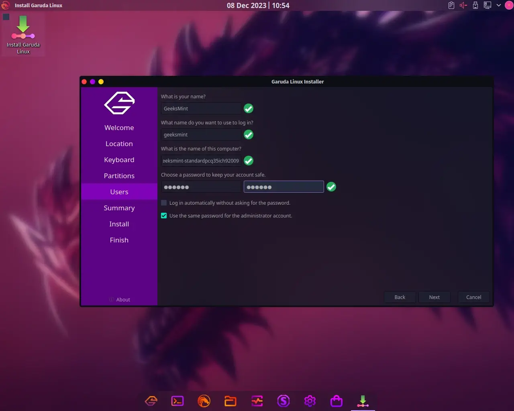Open the About installer link
Image resolution: width=514 pixels, height=411 pixels.
[120, 299]
